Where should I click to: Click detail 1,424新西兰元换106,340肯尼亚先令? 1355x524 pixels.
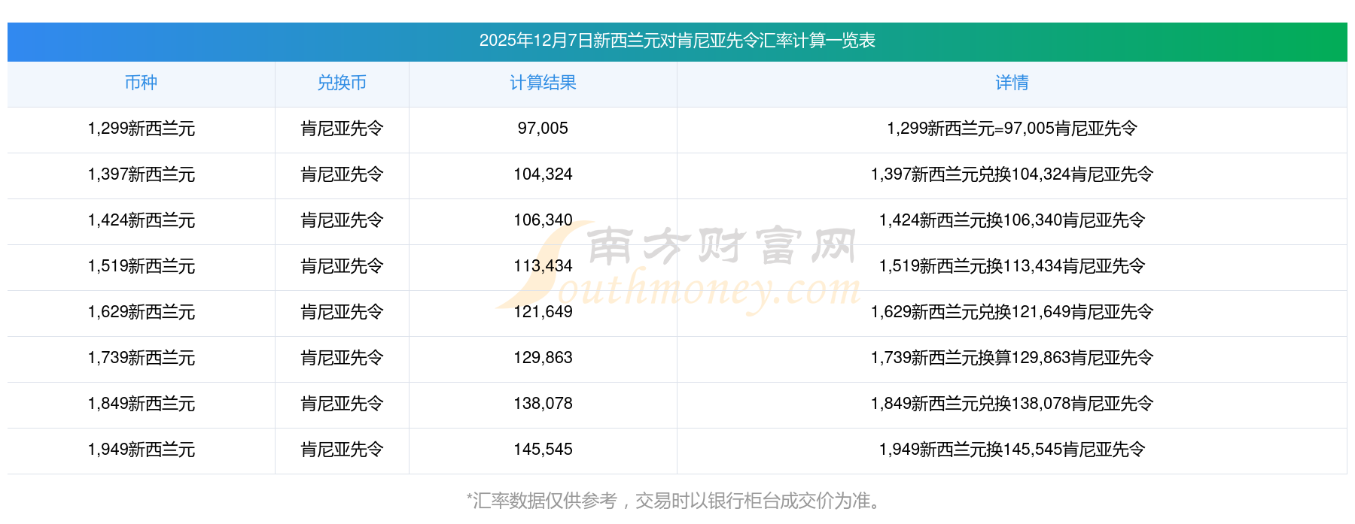point(1012,220)
